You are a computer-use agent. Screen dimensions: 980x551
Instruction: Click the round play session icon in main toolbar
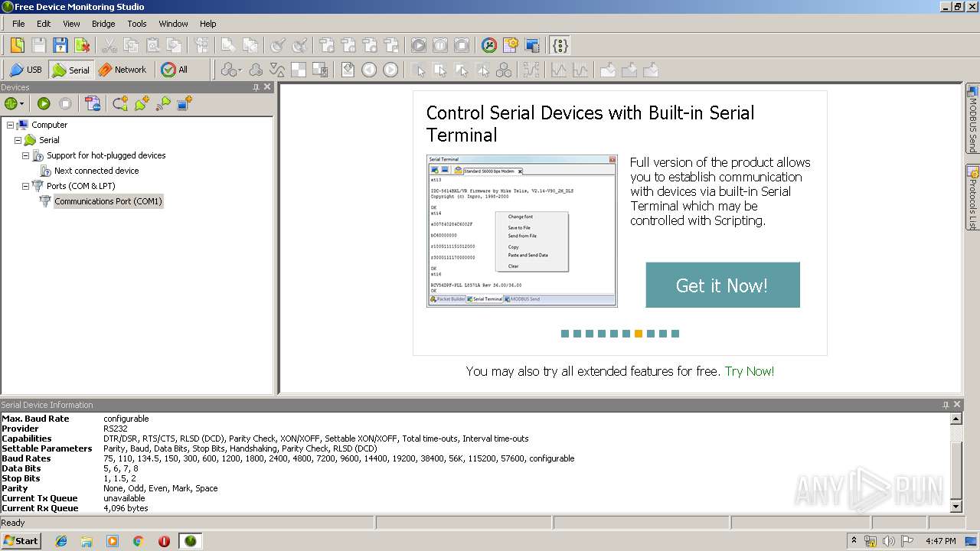(419, 45)
